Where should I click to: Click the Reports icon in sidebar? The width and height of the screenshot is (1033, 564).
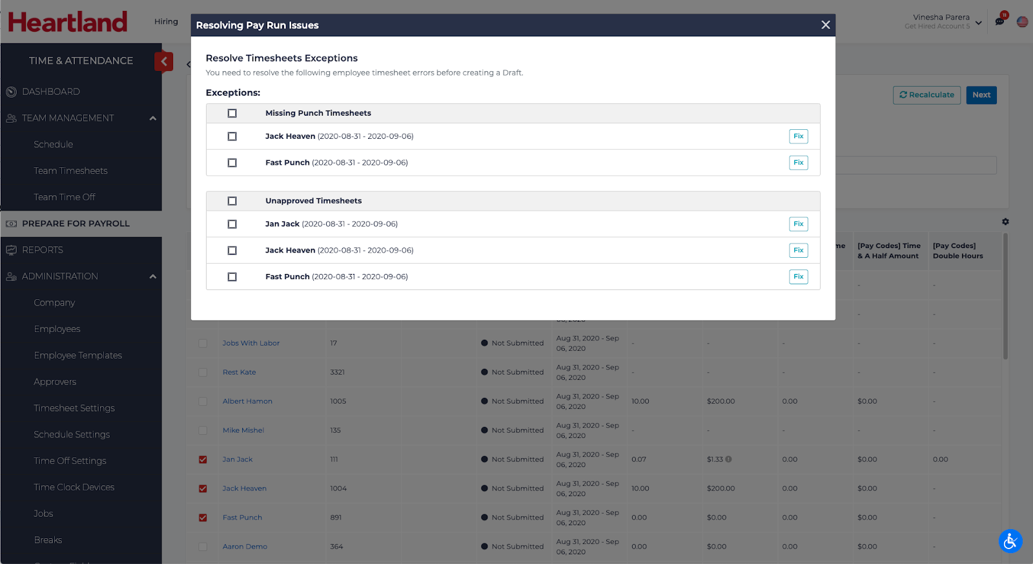tap(11, 250)
